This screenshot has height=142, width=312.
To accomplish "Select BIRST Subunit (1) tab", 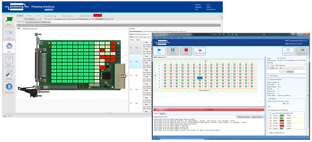I will [x=160, y=57].
